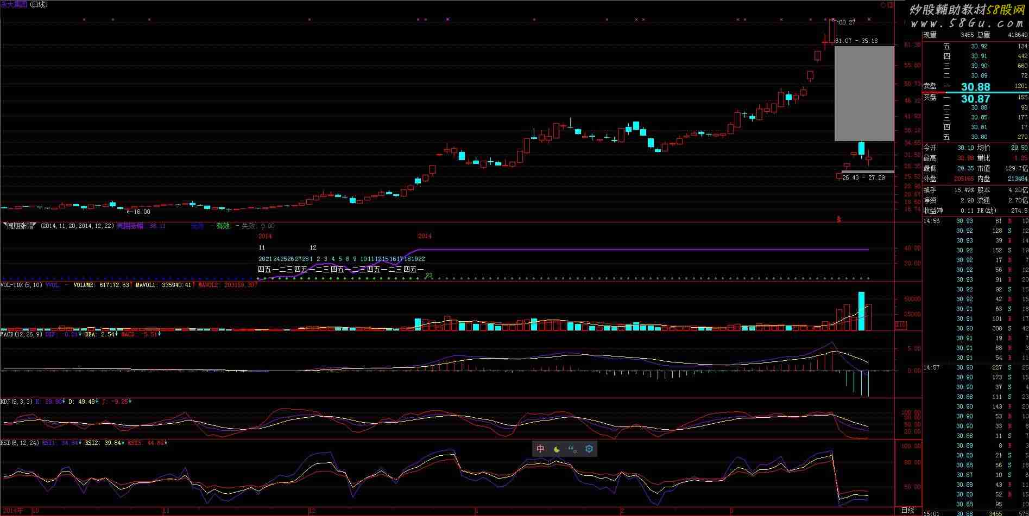Image resolution: width=1029 pixels, height=516 pixels.
Task: Click the punctuation mode icon in the input toolbar
Action: (572, 449)
